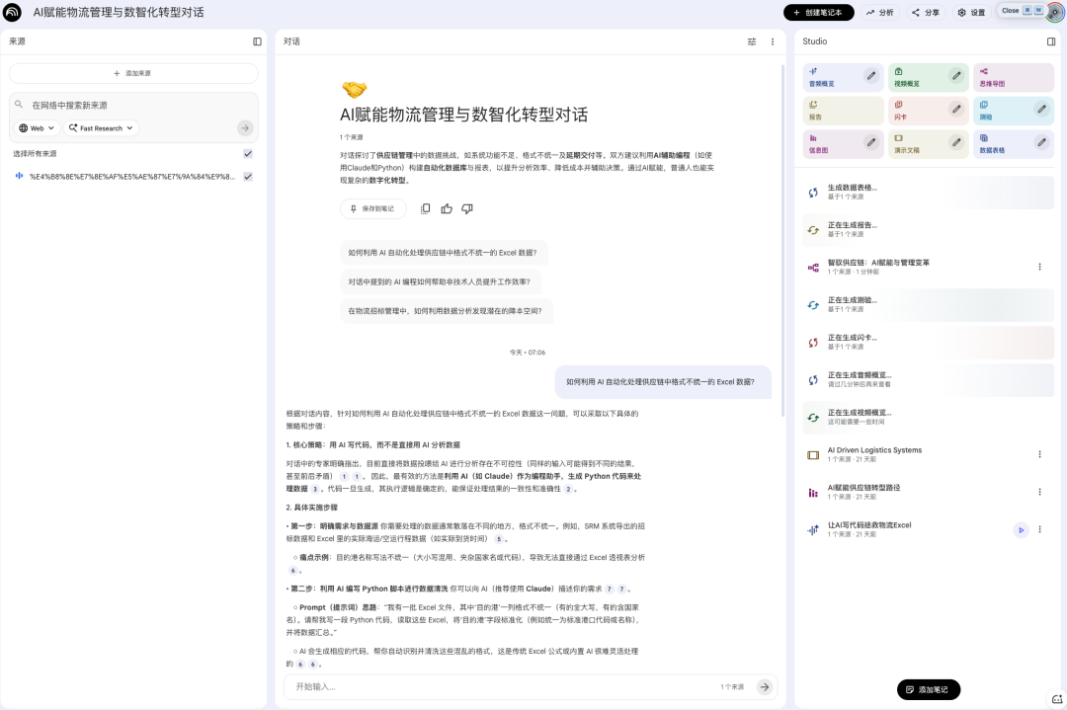Select suggested question about 物流招标管理 降本空间
Viewport: 1067px width, 710px height.
(445, 311)
